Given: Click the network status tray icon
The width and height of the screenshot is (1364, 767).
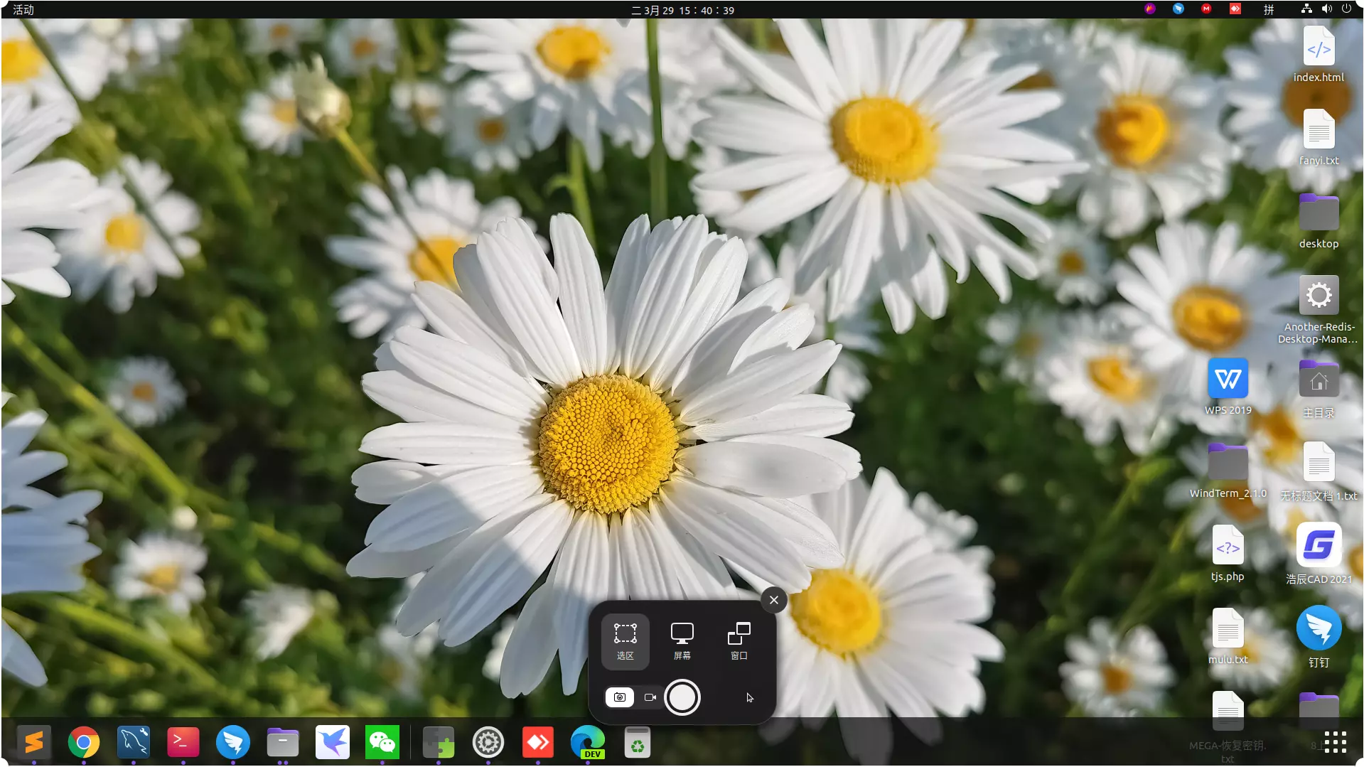Looking at the screenshot, I should pyautogui.click(x=1306, y=9).
